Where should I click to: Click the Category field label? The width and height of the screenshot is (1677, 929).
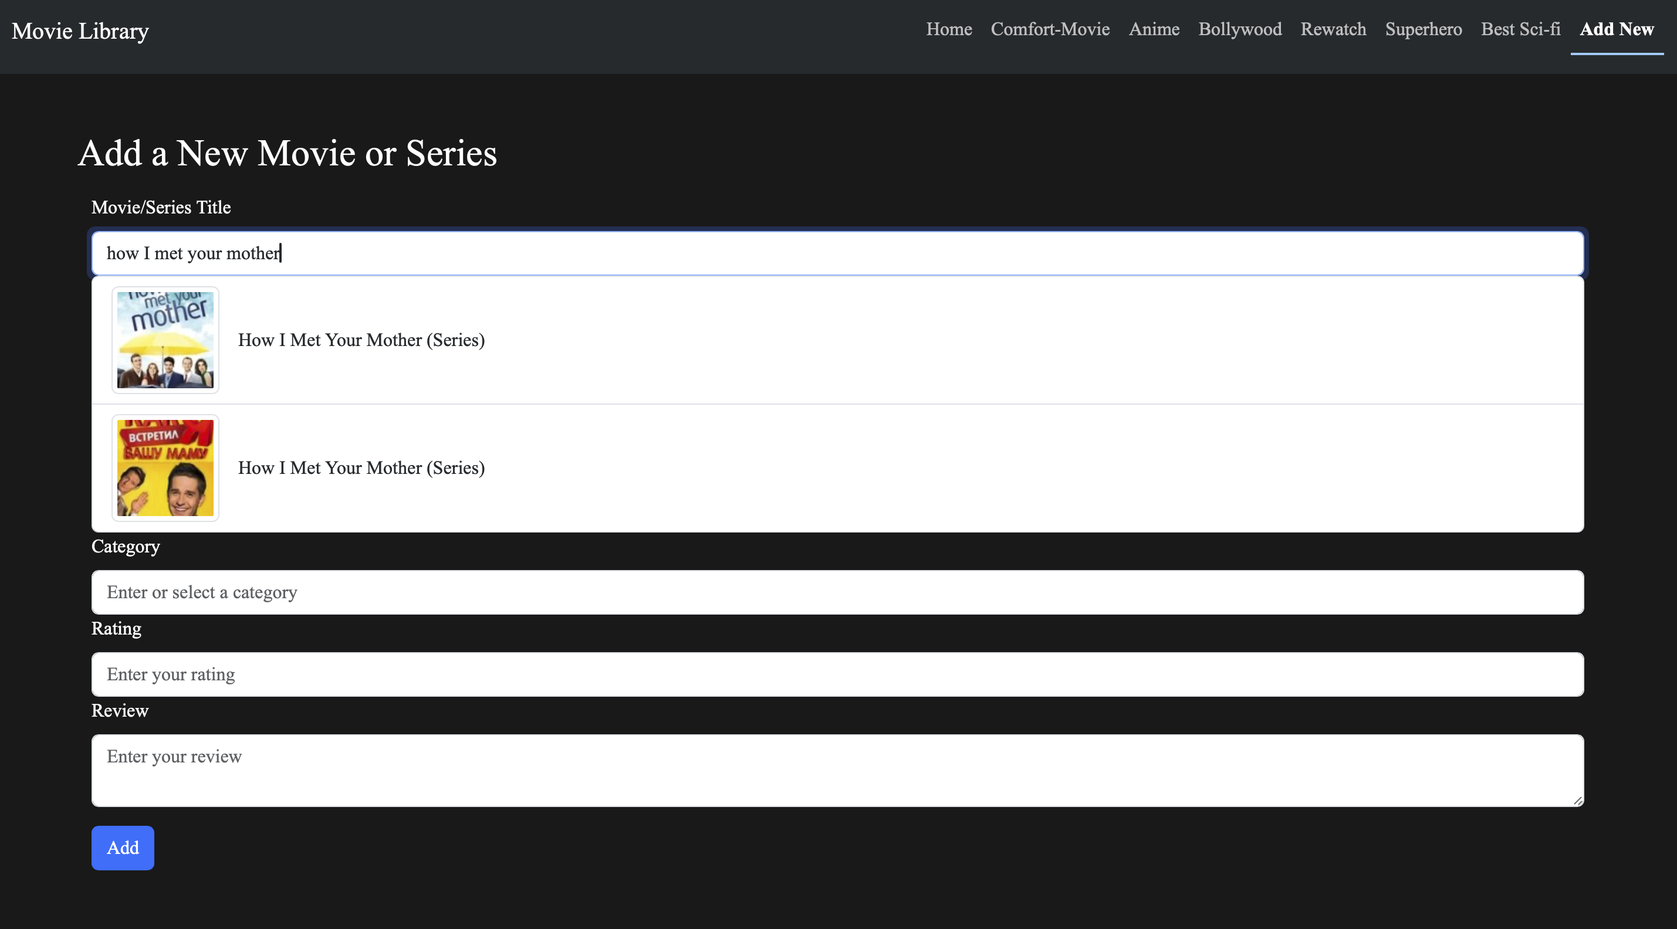(125, 547)
